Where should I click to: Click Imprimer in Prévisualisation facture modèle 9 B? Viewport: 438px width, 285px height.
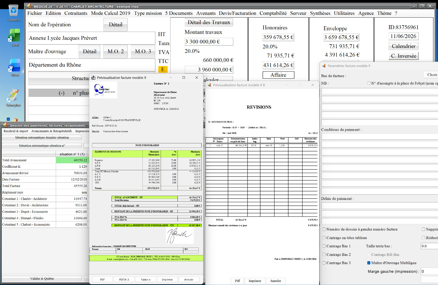click(x=255, y=281)
